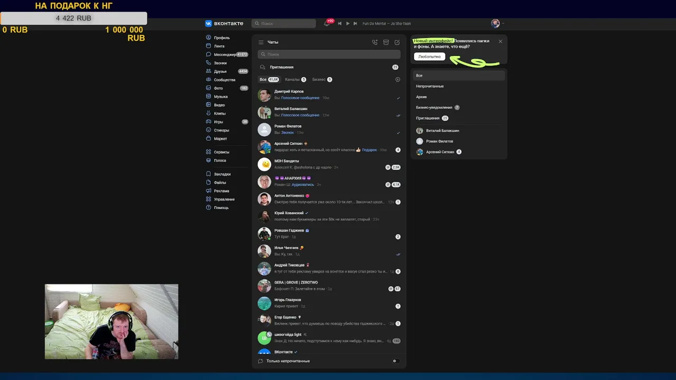Open the Приглашения row in chats
The image size is (676, 380).
click(329, 67)
